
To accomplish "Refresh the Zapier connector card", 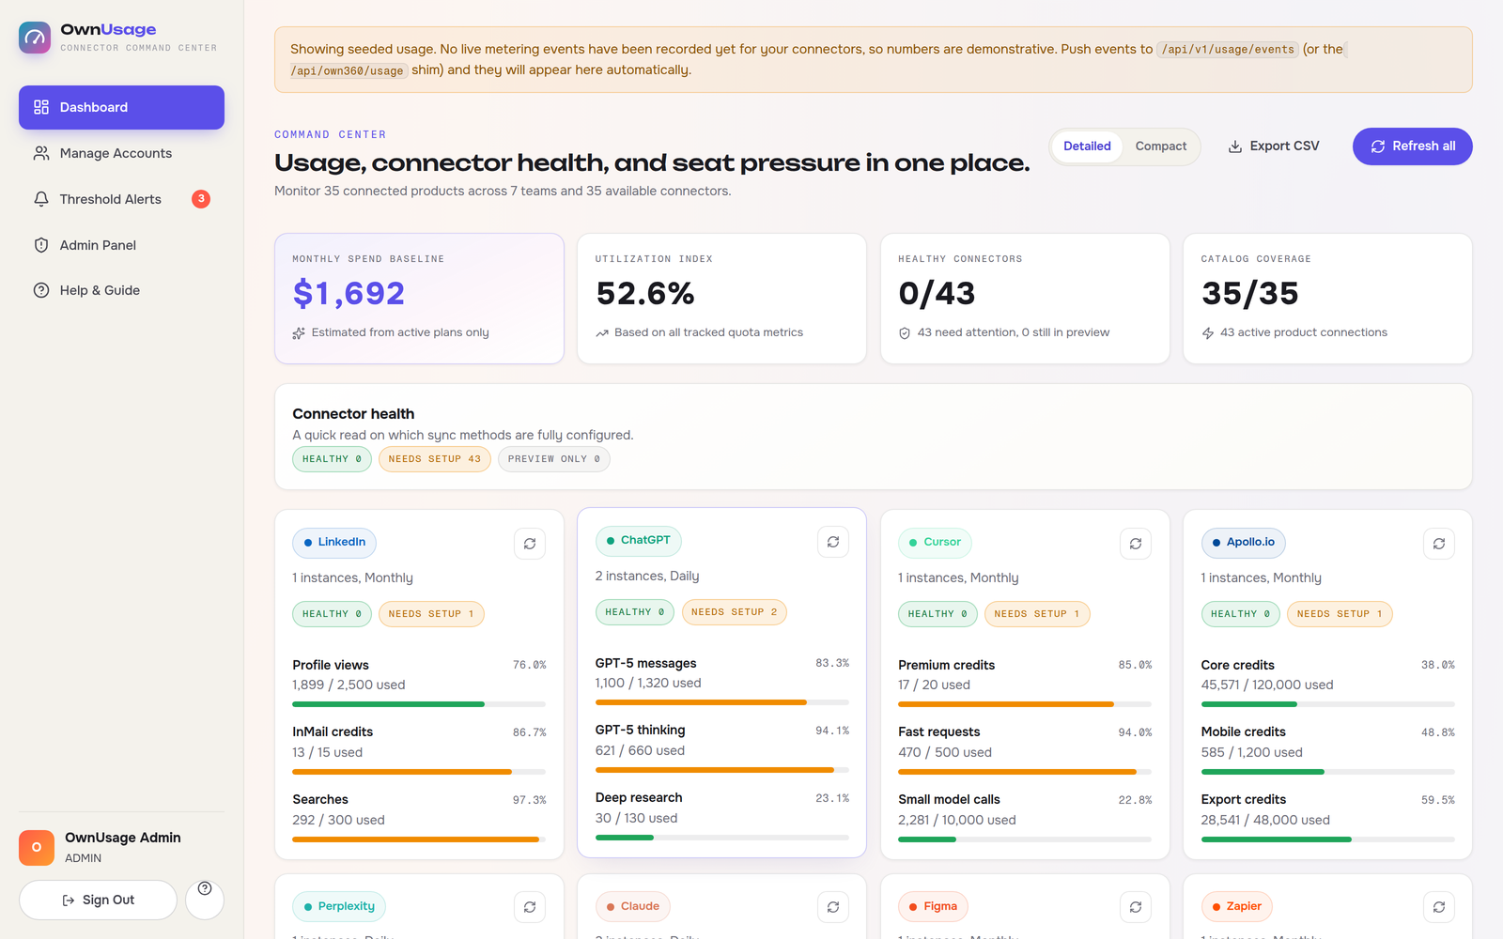I will coord(1439,907).
